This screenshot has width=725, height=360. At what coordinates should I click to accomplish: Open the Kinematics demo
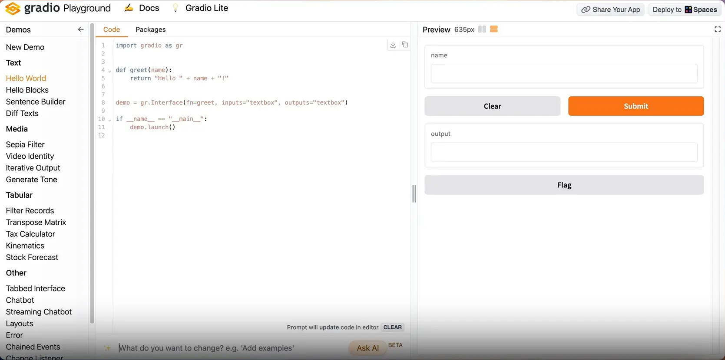pos(25,246)
